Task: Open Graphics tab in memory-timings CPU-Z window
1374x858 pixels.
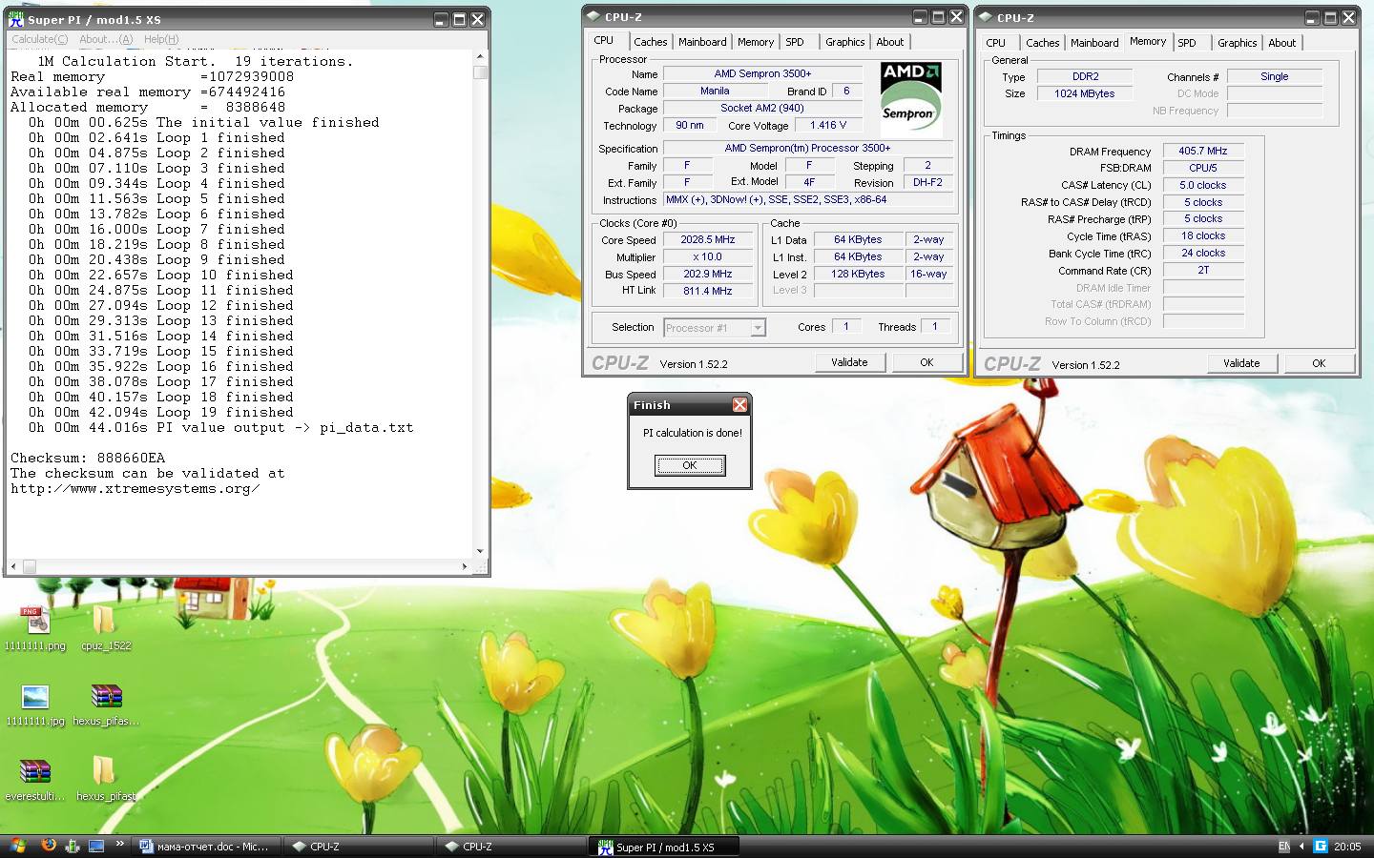Action: pos(1238,43)
